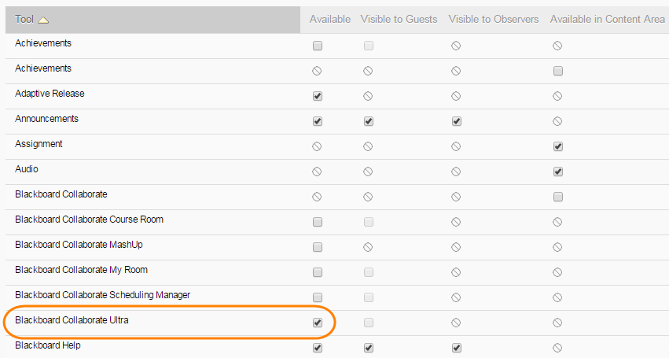
Task: Click the Visible to Guests column header
Action: pos(399,19)
